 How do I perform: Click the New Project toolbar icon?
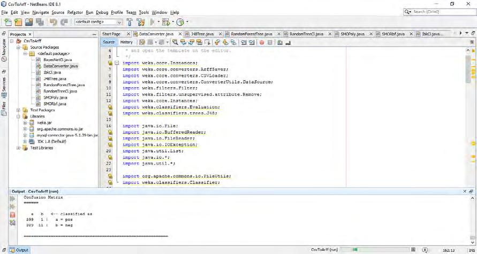18,22
